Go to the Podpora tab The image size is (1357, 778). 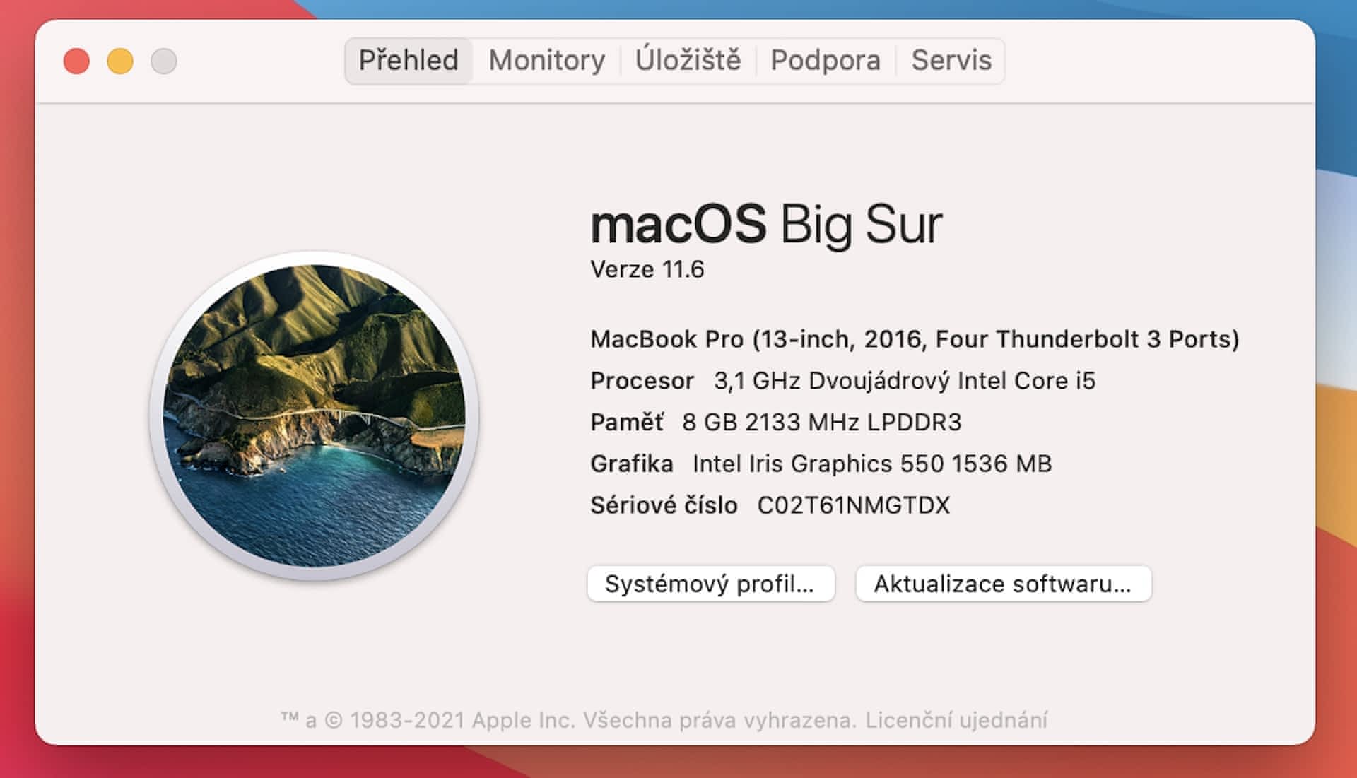coord(825,61)
